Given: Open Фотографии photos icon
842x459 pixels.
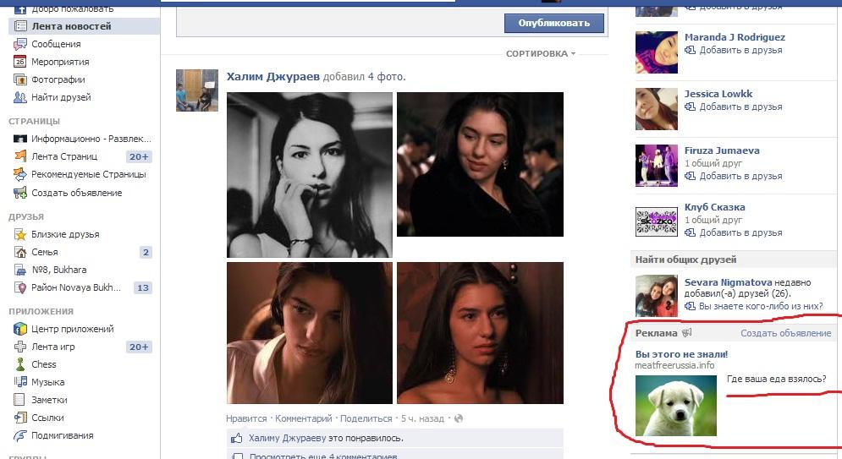Looking at the screenshot, I should point(19,79).
